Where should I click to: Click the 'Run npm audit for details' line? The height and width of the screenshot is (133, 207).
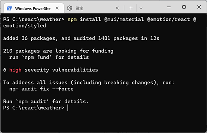pyautogui.click(x=46, y=101)
